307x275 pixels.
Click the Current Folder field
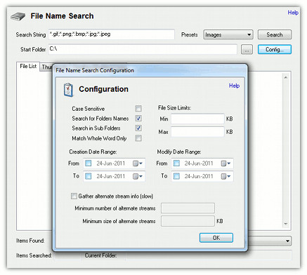coord(209,255)
